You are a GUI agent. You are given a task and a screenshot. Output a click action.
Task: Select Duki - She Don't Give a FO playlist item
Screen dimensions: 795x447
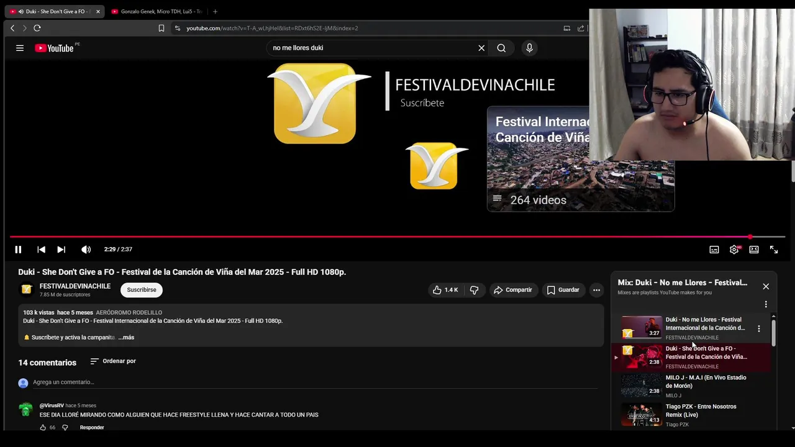691,357
